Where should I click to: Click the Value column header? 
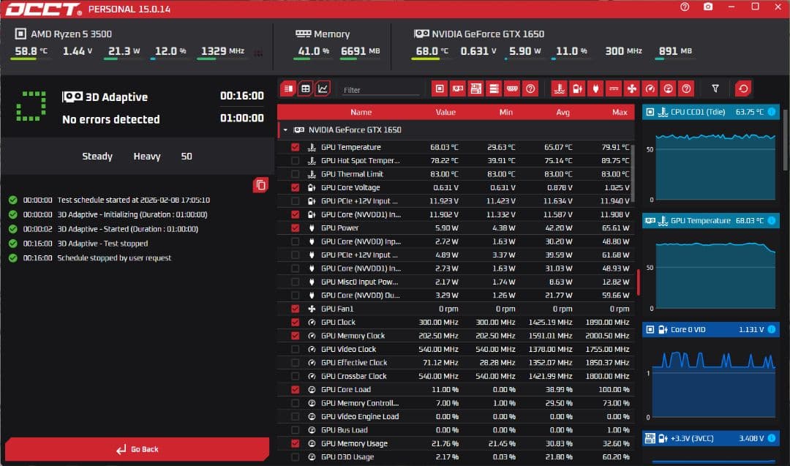445,113
